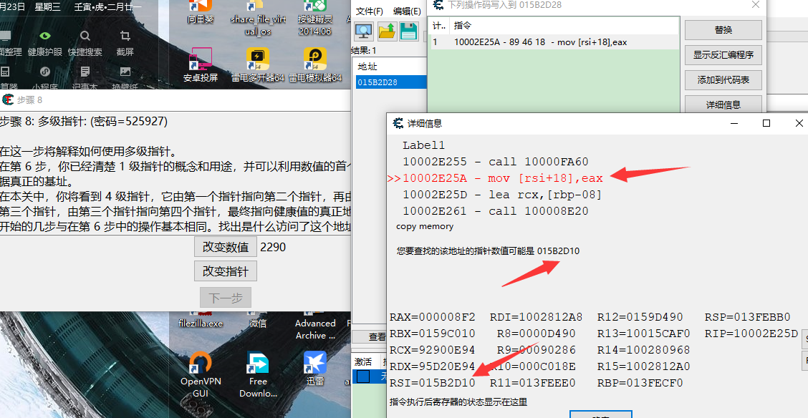Click the 显示反汇编程序 button
Image resolution: width=808 pixels, height=418 pixels.
pos(723,55)
